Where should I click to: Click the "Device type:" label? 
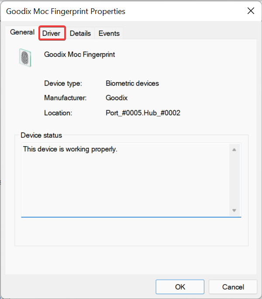click(x=63, y=83)
